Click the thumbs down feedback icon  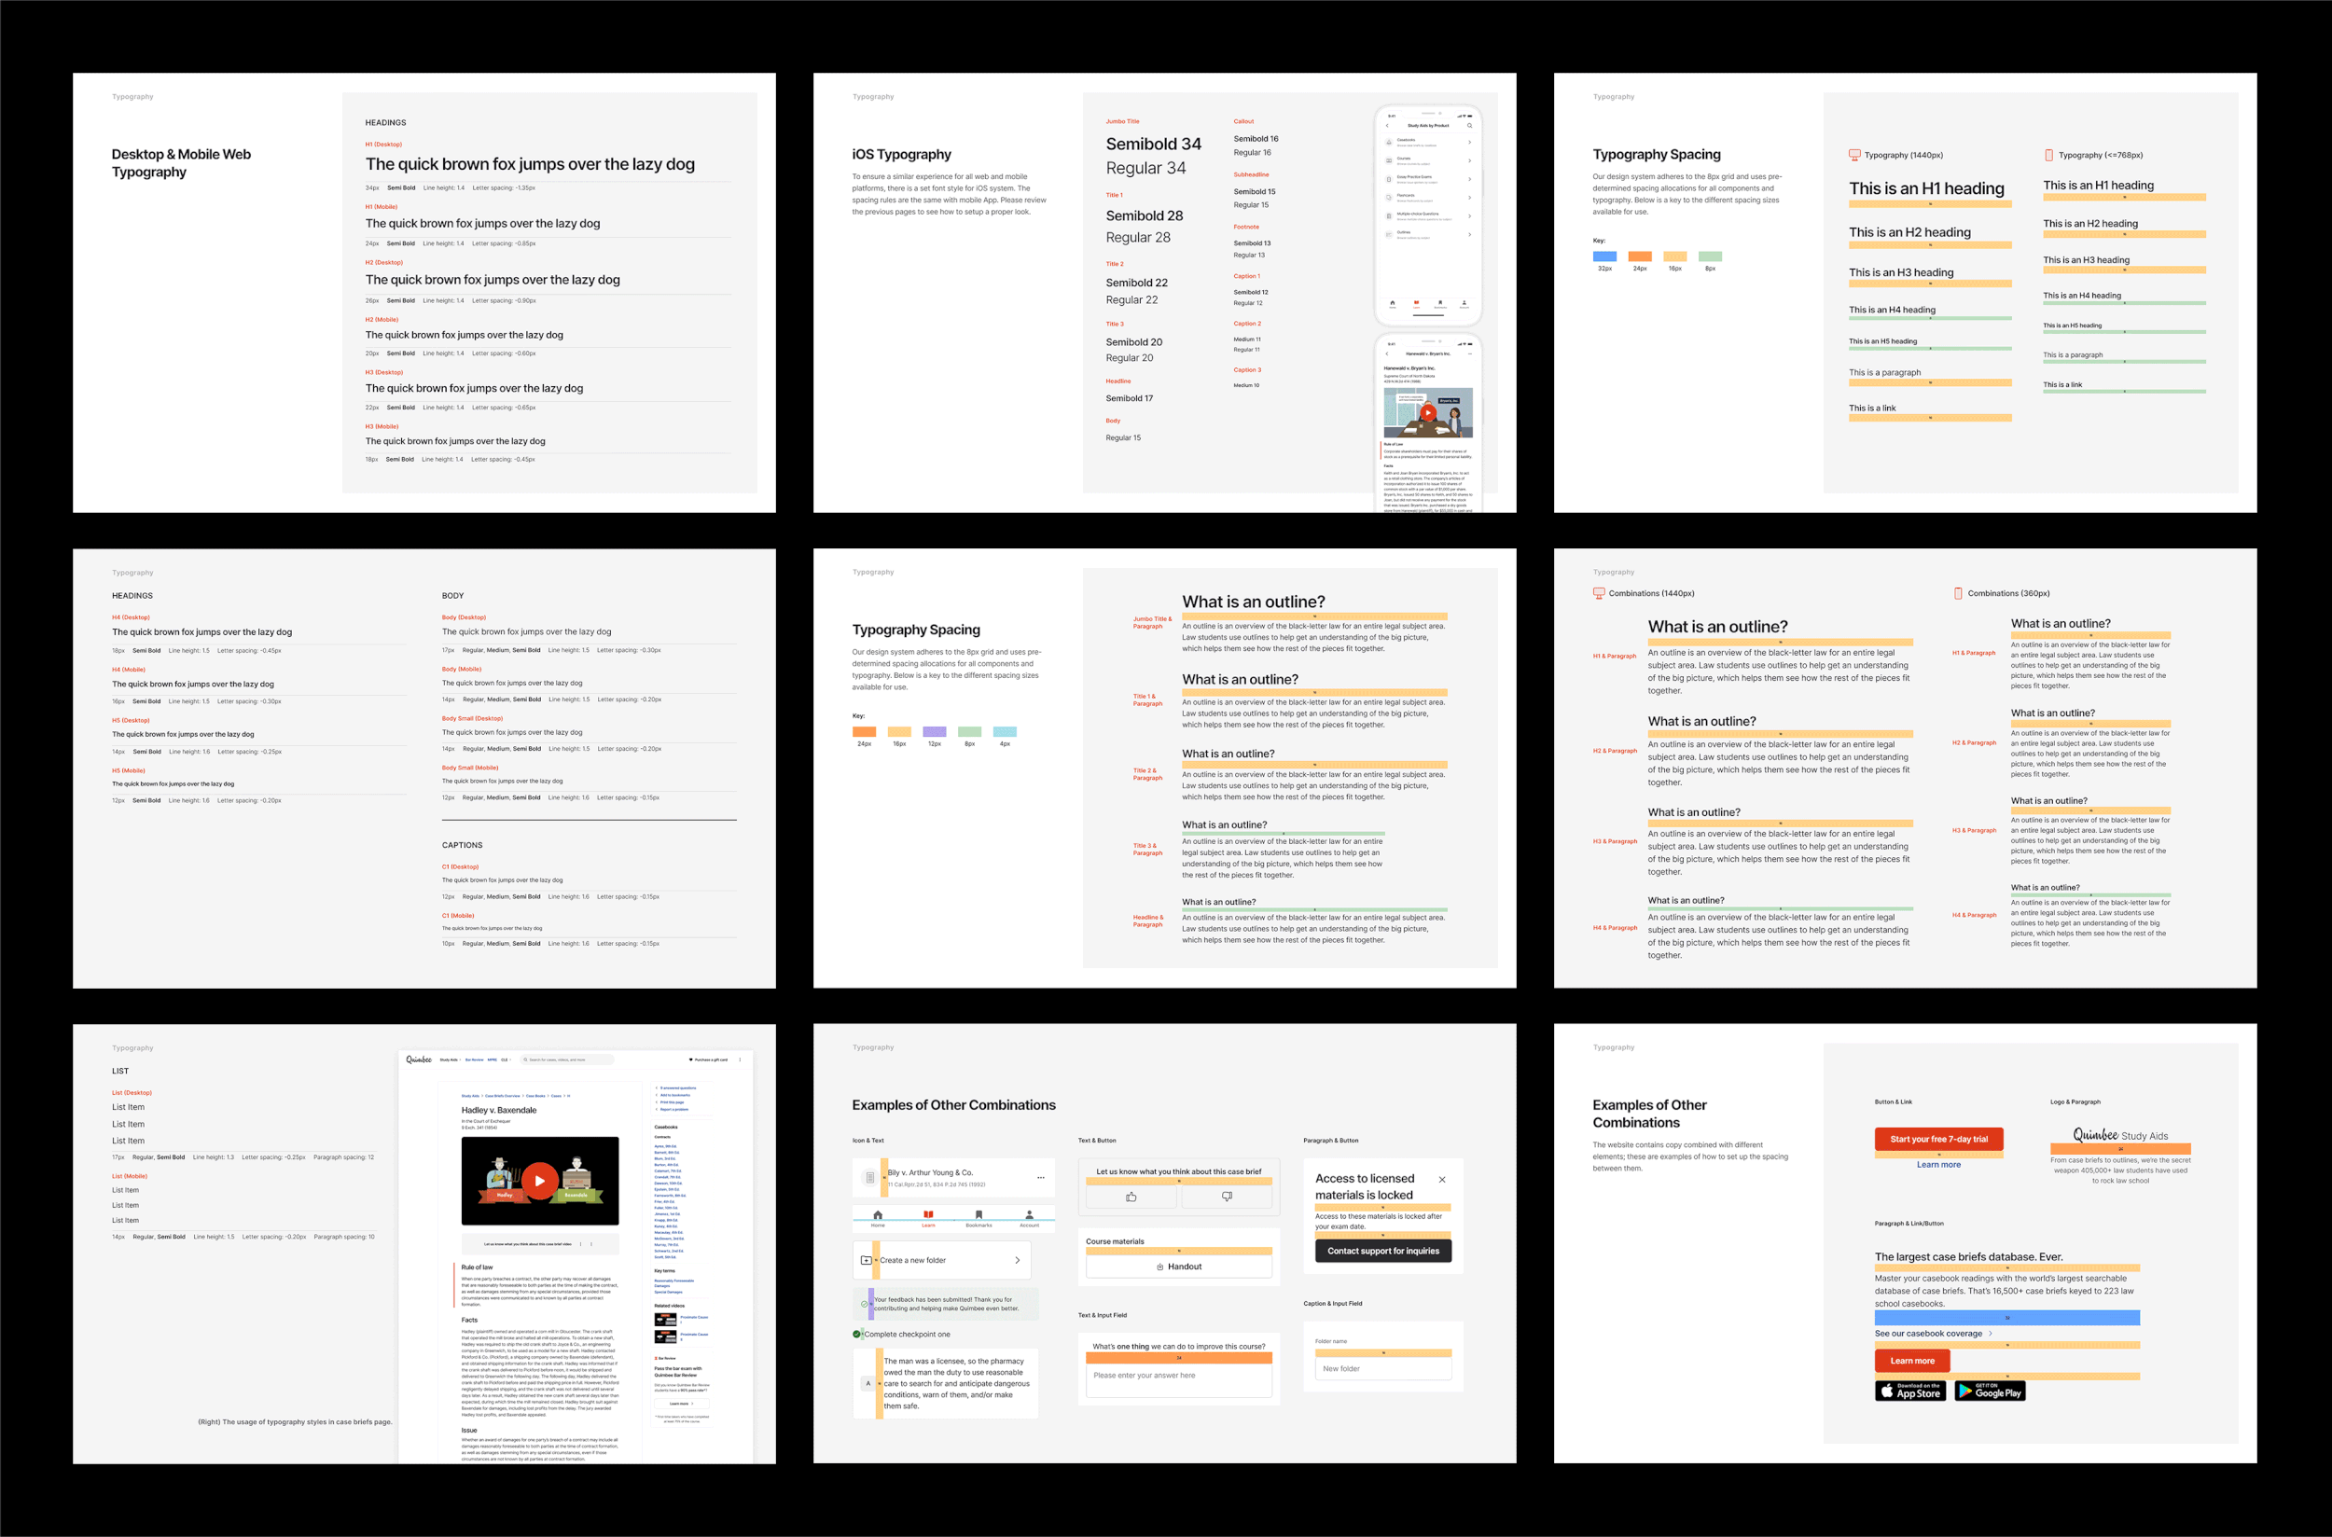(1227, 1197)
